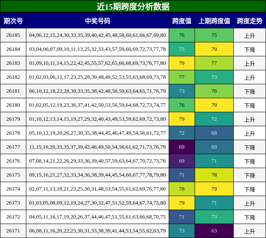Click 跨度值 cell 73 in row 26181
The image size is (266, 238).
182,91
